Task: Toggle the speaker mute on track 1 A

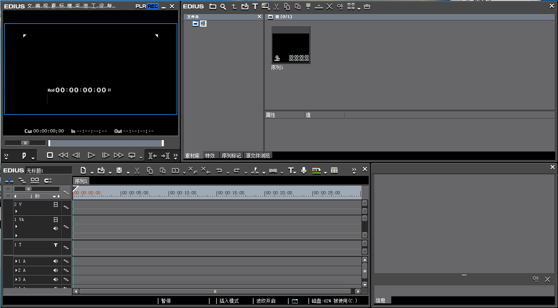Action: pos(56,261)
